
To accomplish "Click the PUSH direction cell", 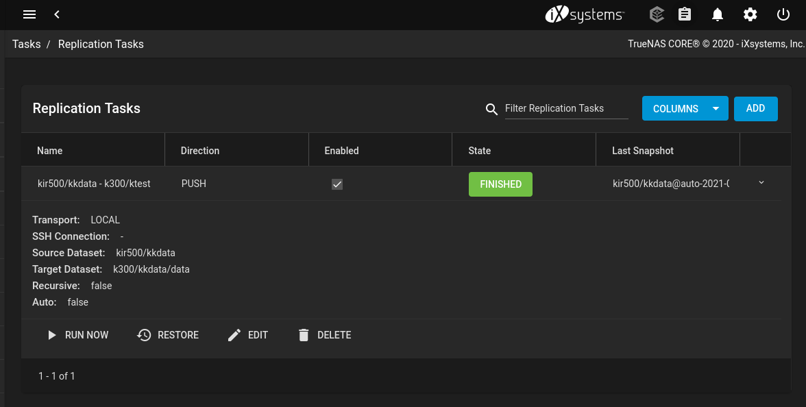I will point(194,184).
